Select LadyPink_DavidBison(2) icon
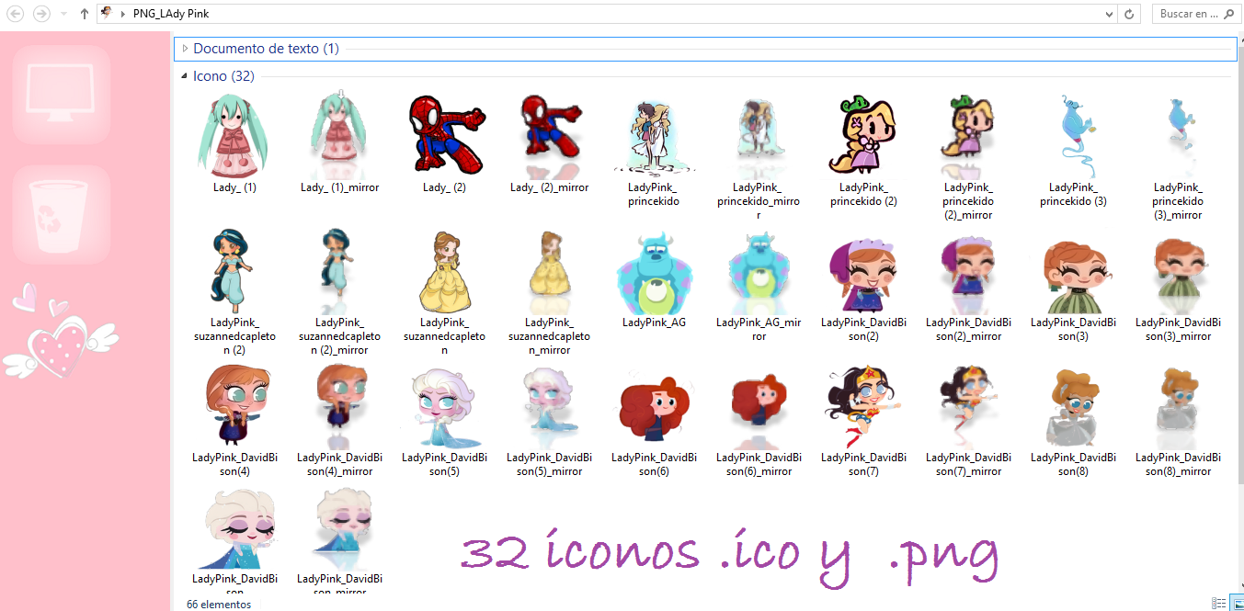Viewport: 1244px width, 611px height. (x=864, y=274)
